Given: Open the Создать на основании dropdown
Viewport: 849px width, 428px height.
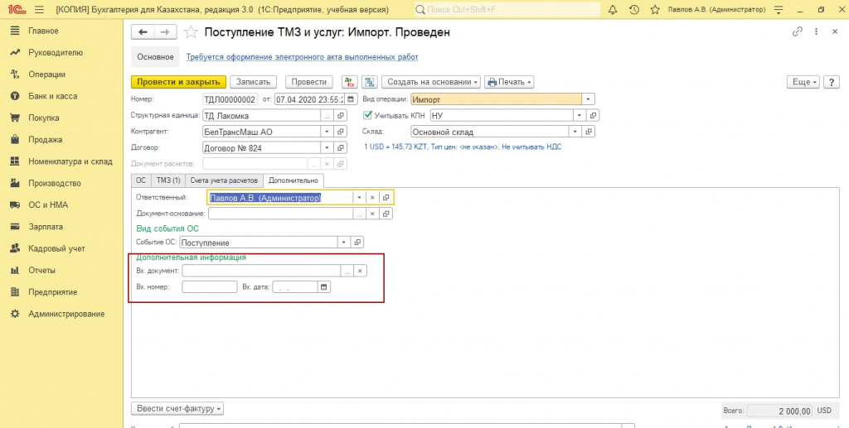Looking at the screenshot, I should [432, 82].
